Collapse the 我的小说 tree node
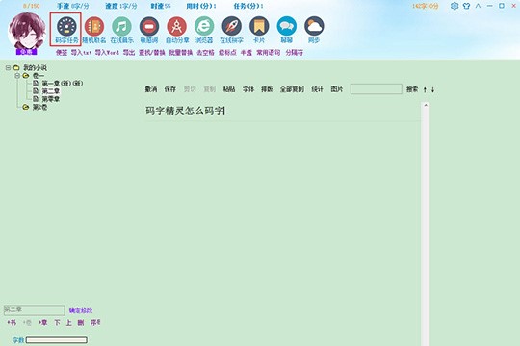 pos(8,68)
